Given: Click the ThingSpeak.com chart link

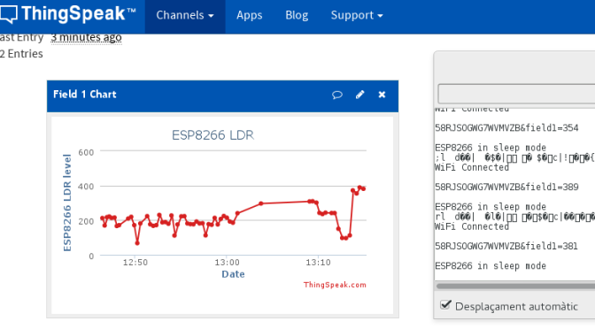Looking at the screenshot, I should (x=335, y=285).
